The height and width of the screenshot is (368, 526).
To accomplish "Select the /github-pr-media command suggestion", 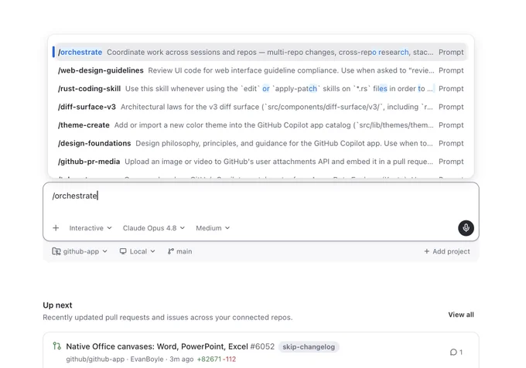I will pos(261,162).
